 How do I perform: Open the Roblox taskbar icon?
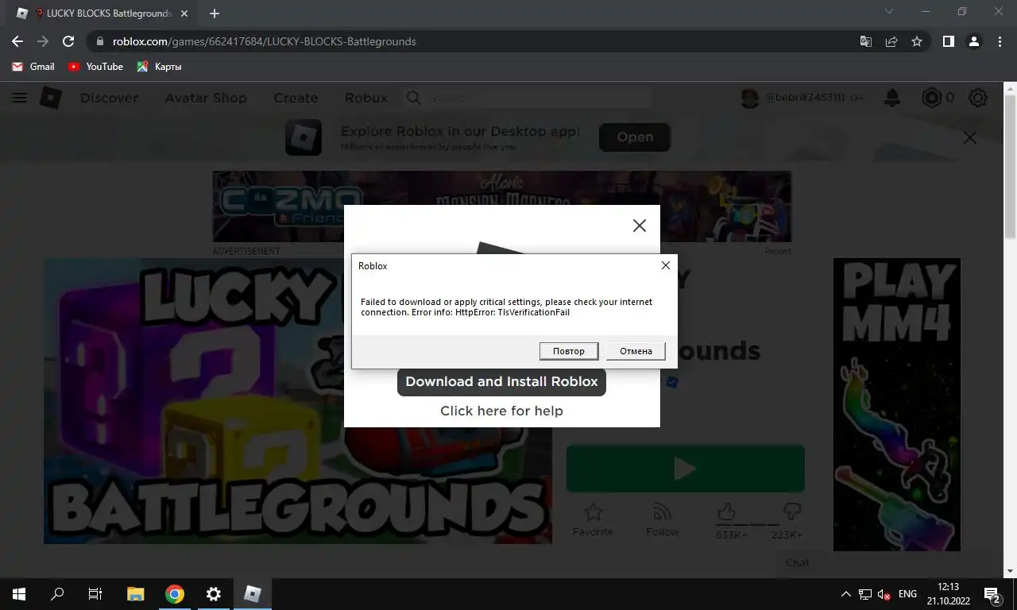[x=252, y=593]
